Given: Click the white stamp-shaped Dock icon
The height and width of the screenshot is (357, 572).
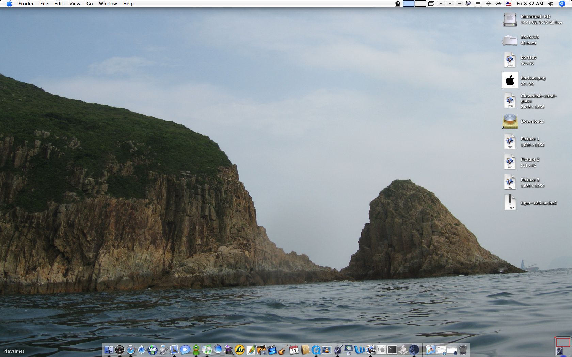Looking at the screenshot, I should pos(403,350).
